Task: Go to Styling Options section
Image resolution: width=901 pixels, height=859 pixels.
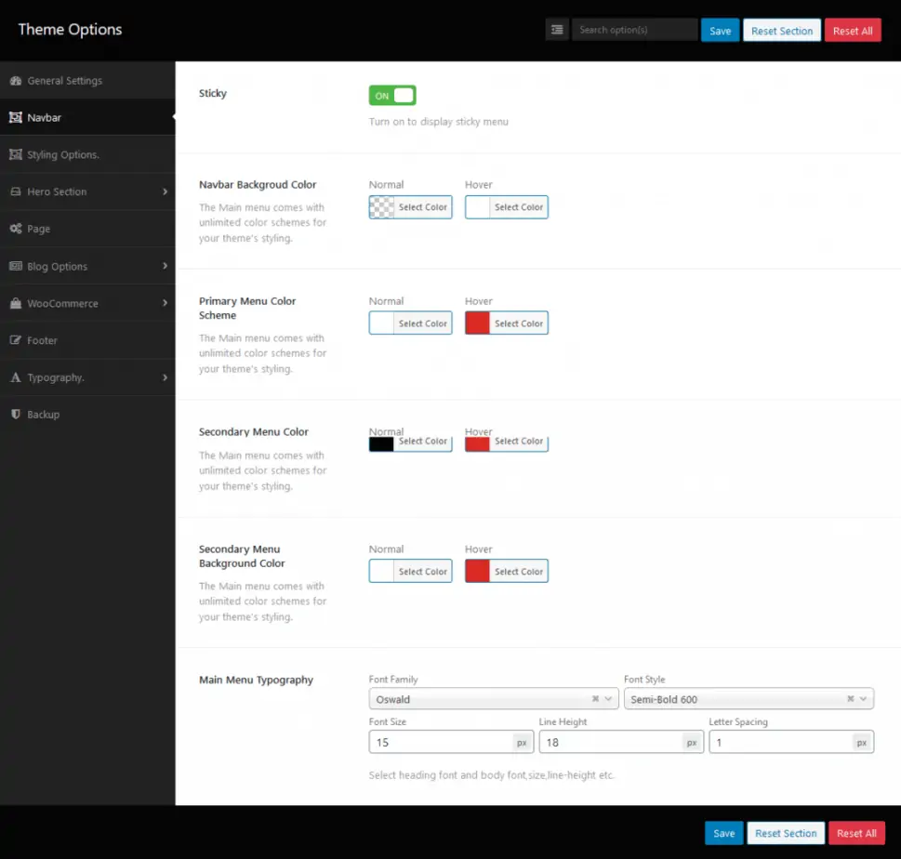Action: point(87,154)
